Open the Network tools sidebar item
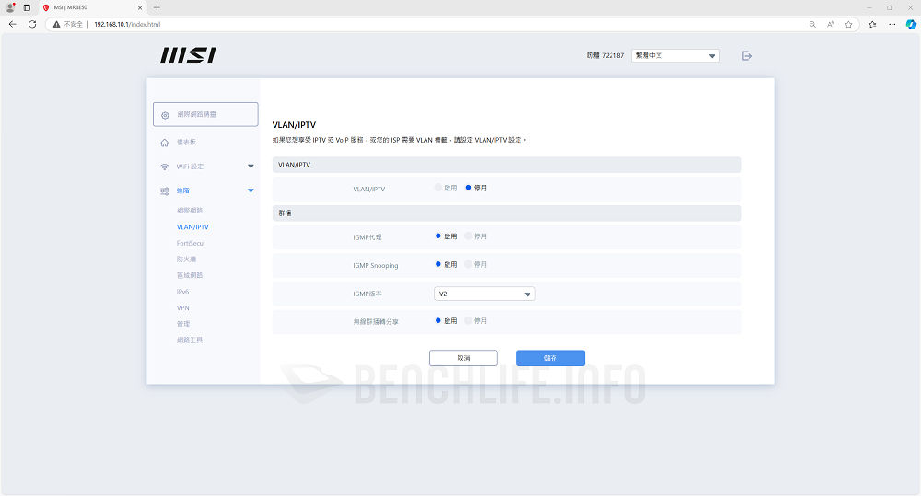921x496 pixels. click(190, 340)
